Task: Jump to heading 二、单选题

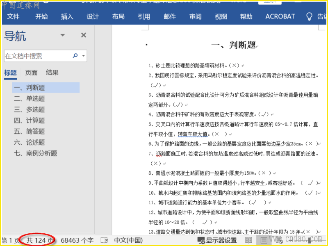Action: pos(29,98)
